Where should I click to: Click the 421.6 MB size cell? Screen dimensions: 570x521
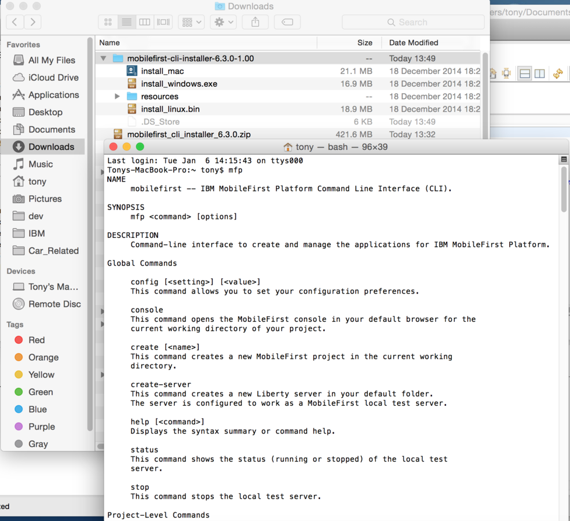click(354, 134)
